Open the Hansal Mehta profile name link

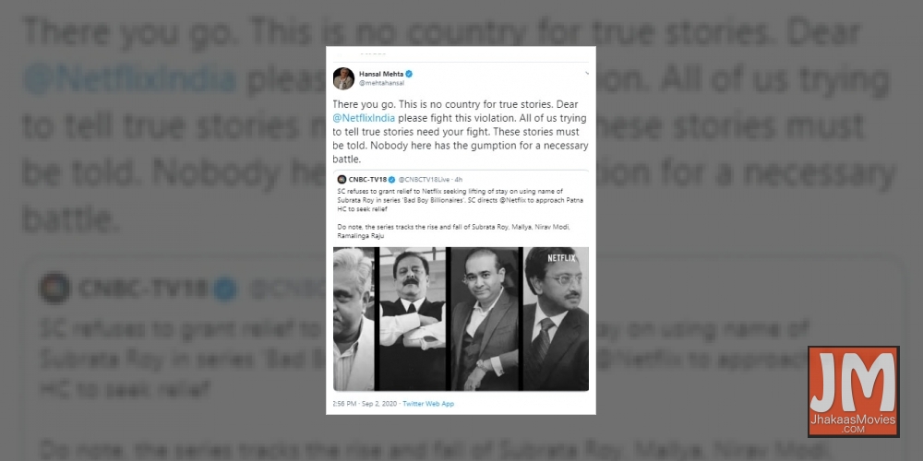[x=381, y=74]
